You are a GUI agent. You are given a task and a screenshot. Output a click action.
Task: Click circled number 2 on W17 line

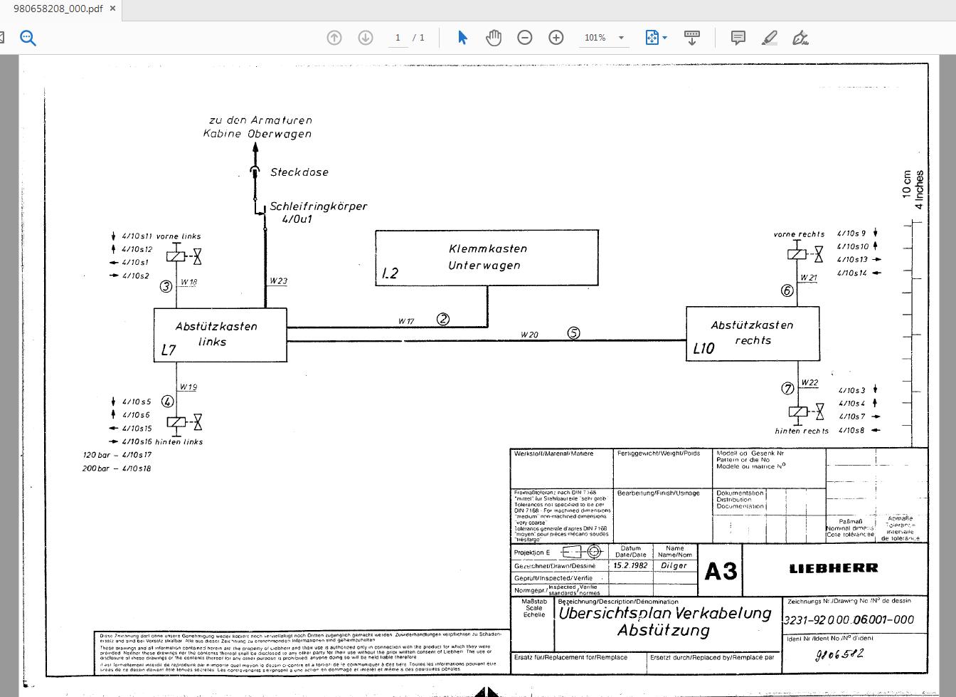coord(442,319)
